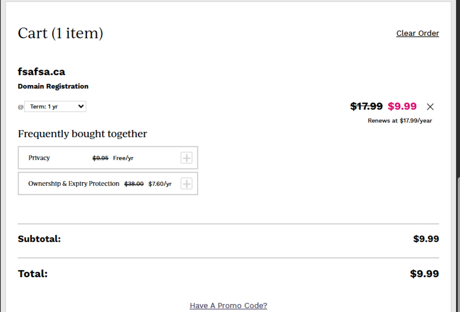Click the $7.60/yr protection price

point(160,184)
